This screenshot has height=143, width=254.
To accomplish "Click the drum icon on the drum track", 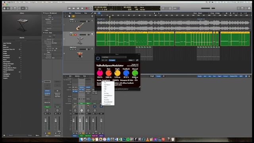I will 80,55.
